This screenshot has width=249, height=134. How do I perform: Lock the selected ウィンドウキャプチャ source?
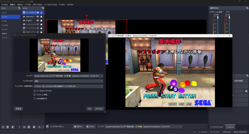tap(41, 13)
